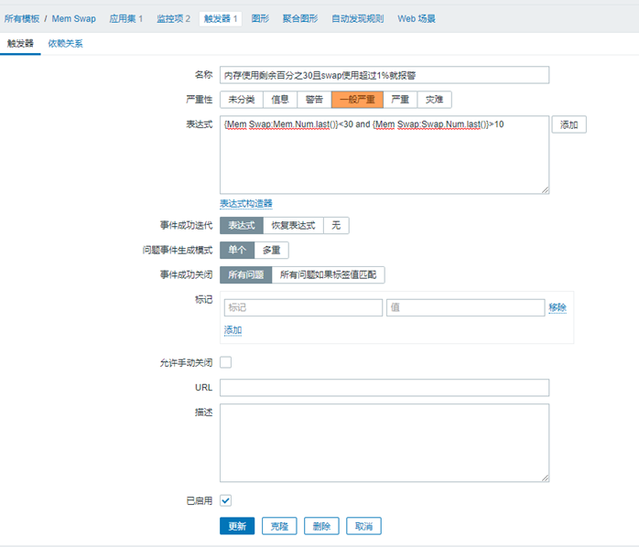Switch to the 触发器 sub-tab
The width and height of the screenshot is (639, 547).
(x=20, y=44)
